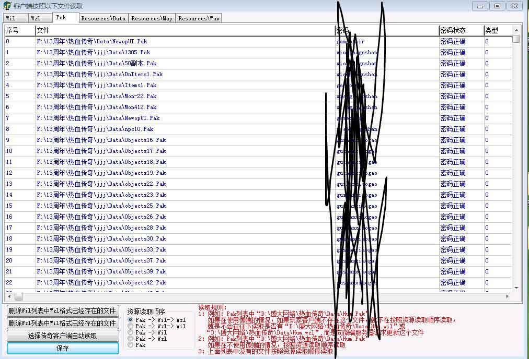Viewport: 529px width, 359px height.
Task: Close the window
Action: pyautogui.click(x=514, y=6)
